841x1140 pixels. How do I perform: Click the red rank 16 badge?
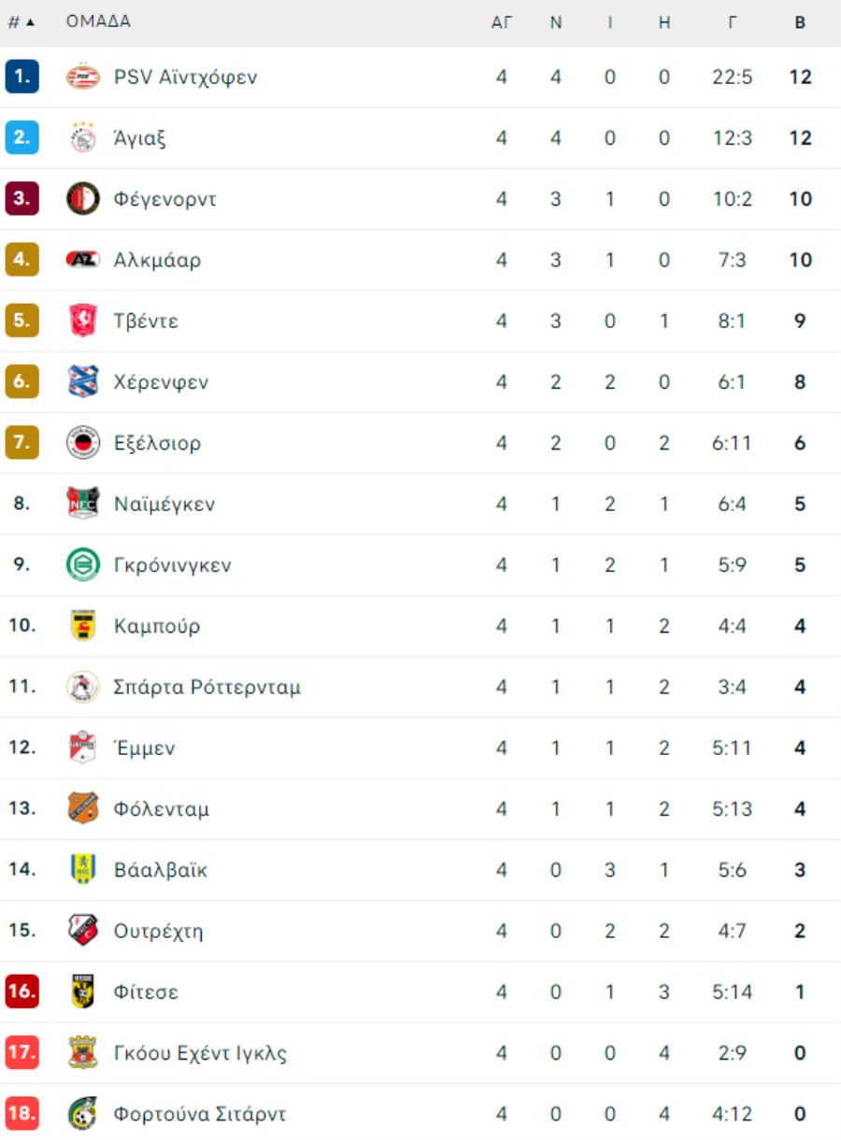pyautogui.click(x=21, y=992)
